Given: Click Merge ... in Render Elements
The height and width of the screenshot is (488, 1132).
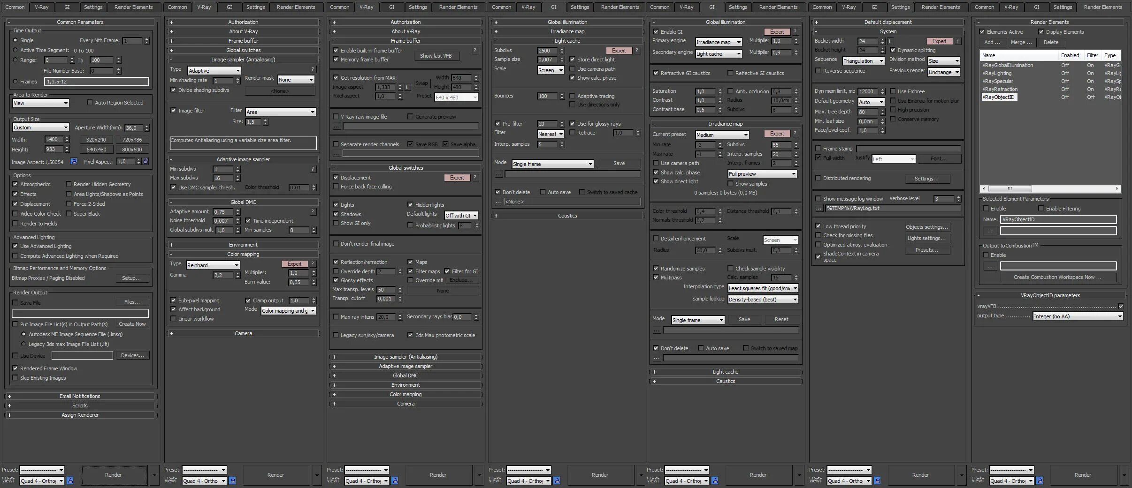Looking at the screenshot, I should 1021,42.
